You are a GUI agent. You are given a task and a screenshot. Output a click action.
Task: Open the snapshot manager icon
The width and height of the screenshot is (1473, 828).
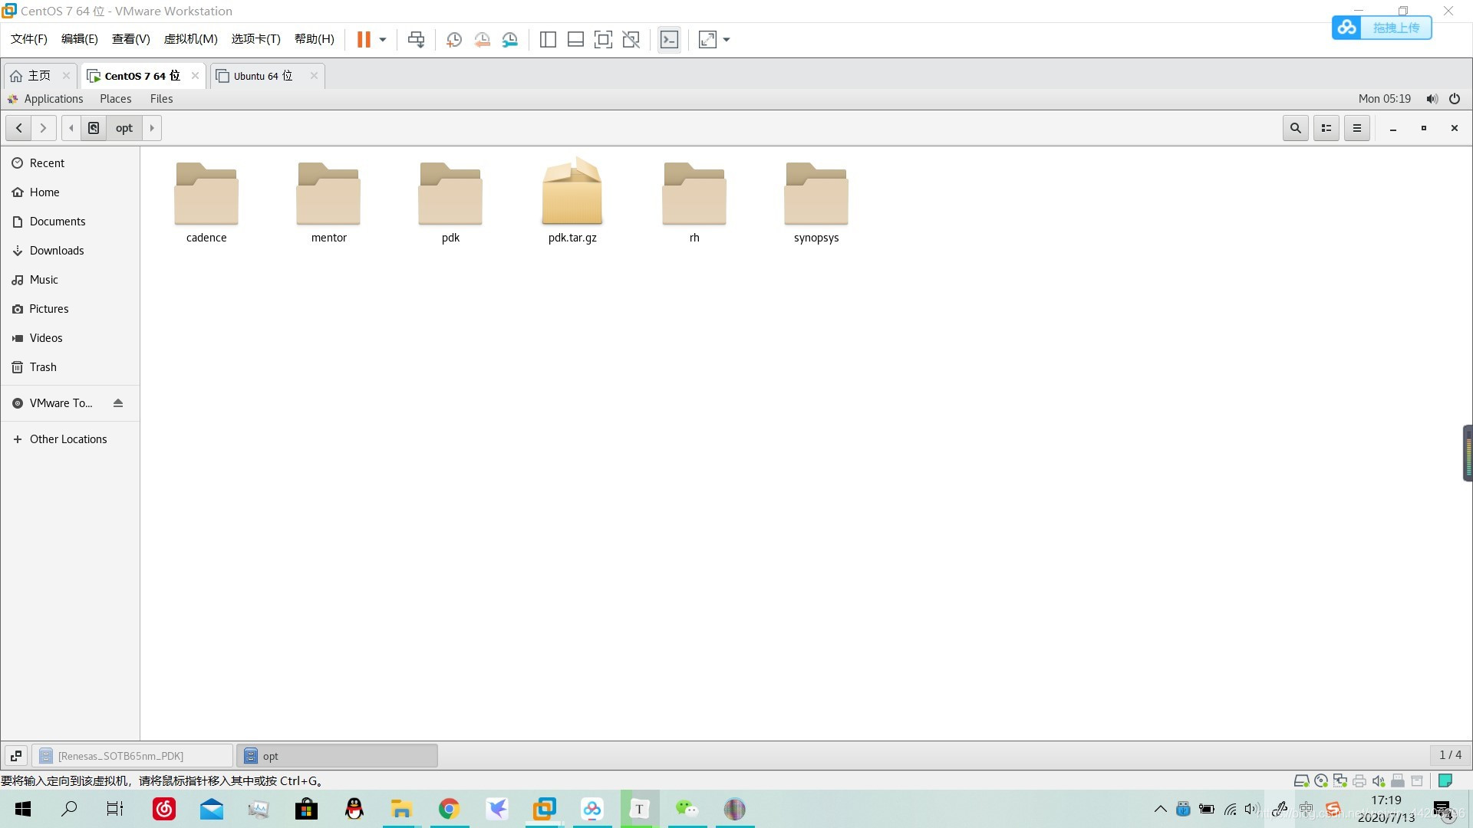(x=510, y=40)
